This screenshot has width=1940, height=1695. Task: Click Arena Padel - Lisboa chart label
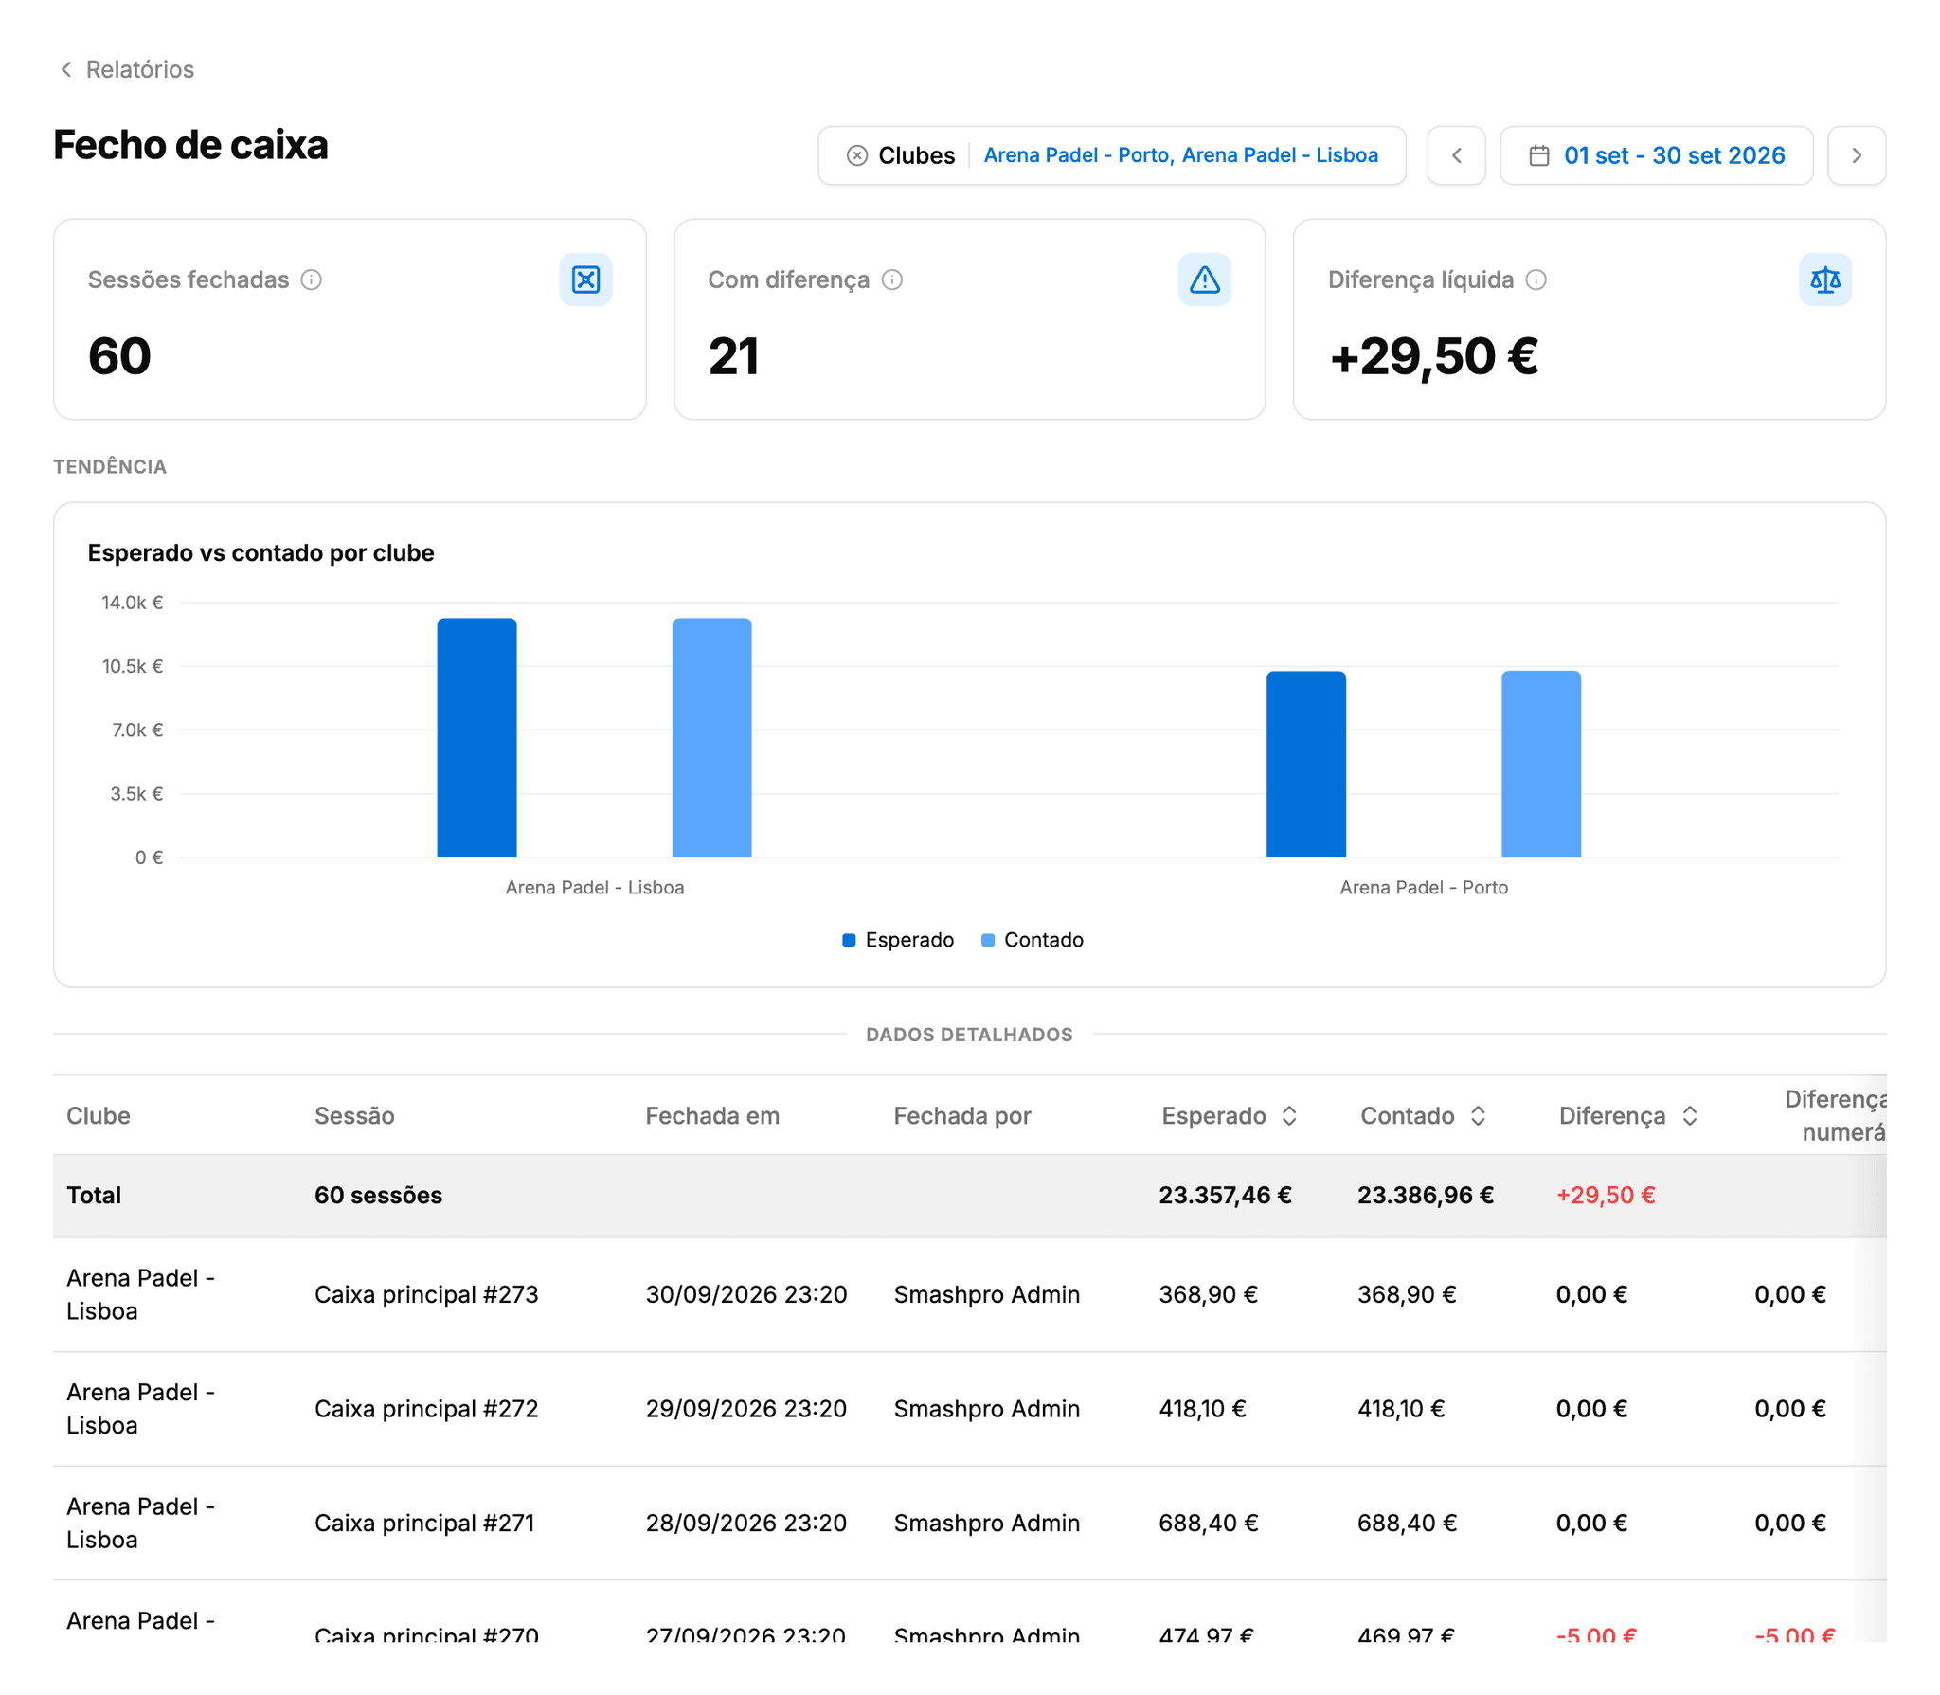[595, 888]
